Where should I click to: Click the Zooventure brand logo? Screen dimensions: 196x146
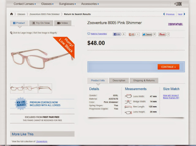[x=175, y=24]
